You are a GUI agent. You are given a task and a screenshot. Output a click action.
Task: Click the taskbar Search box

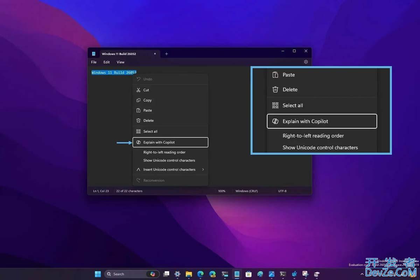point(132,274)
